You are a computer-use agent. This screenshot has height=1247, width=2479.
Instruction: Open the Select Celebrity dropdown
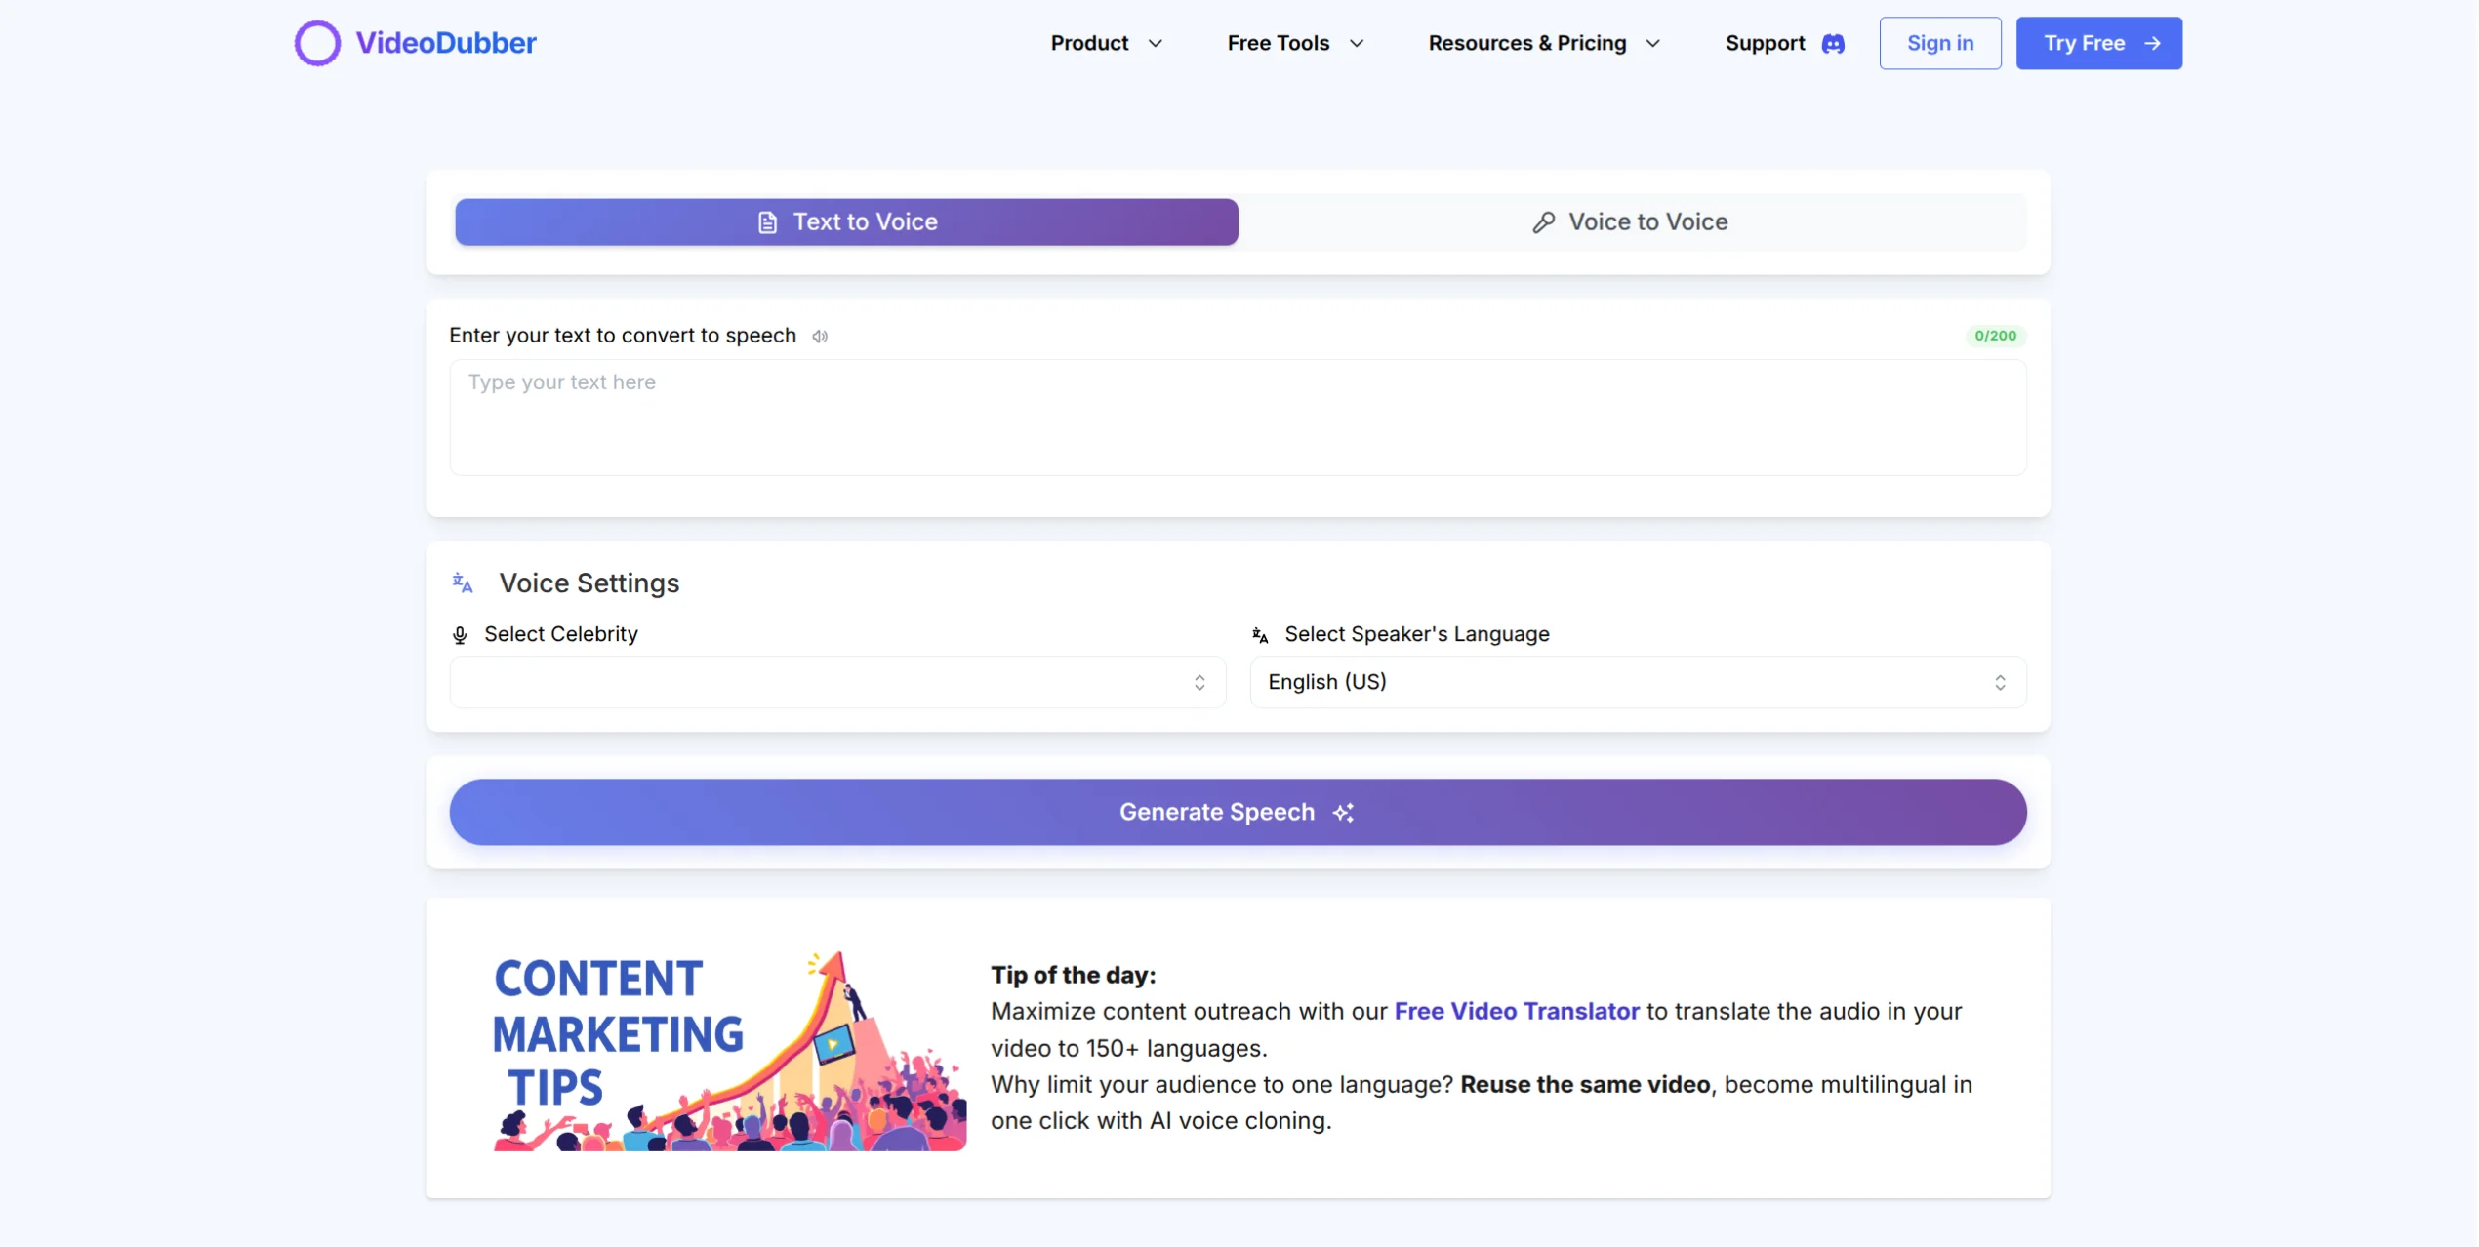[835, 682]
